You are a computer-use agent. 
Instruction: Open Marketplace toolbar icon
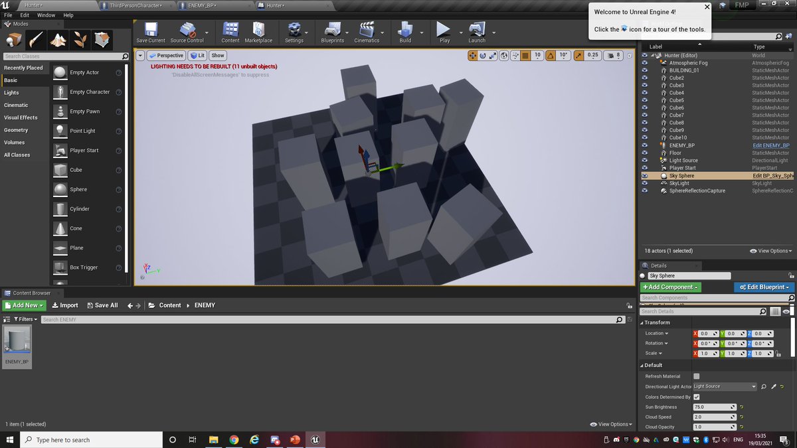258,32
